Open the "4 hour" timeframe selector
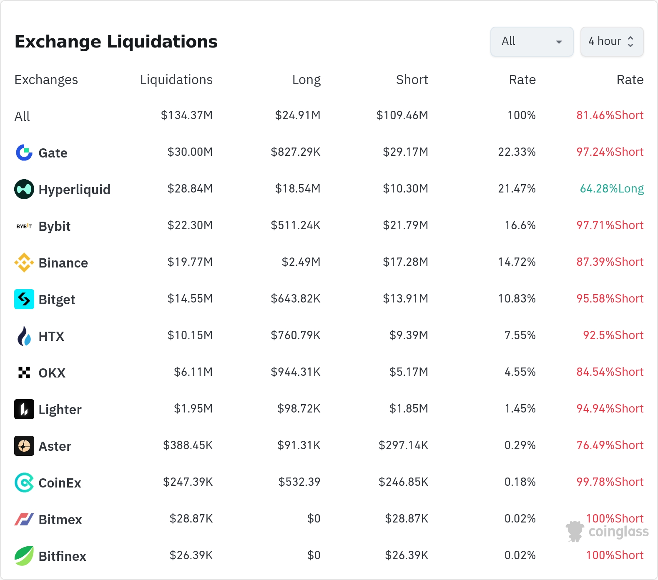The image size is (658, 580). point(612,42)
